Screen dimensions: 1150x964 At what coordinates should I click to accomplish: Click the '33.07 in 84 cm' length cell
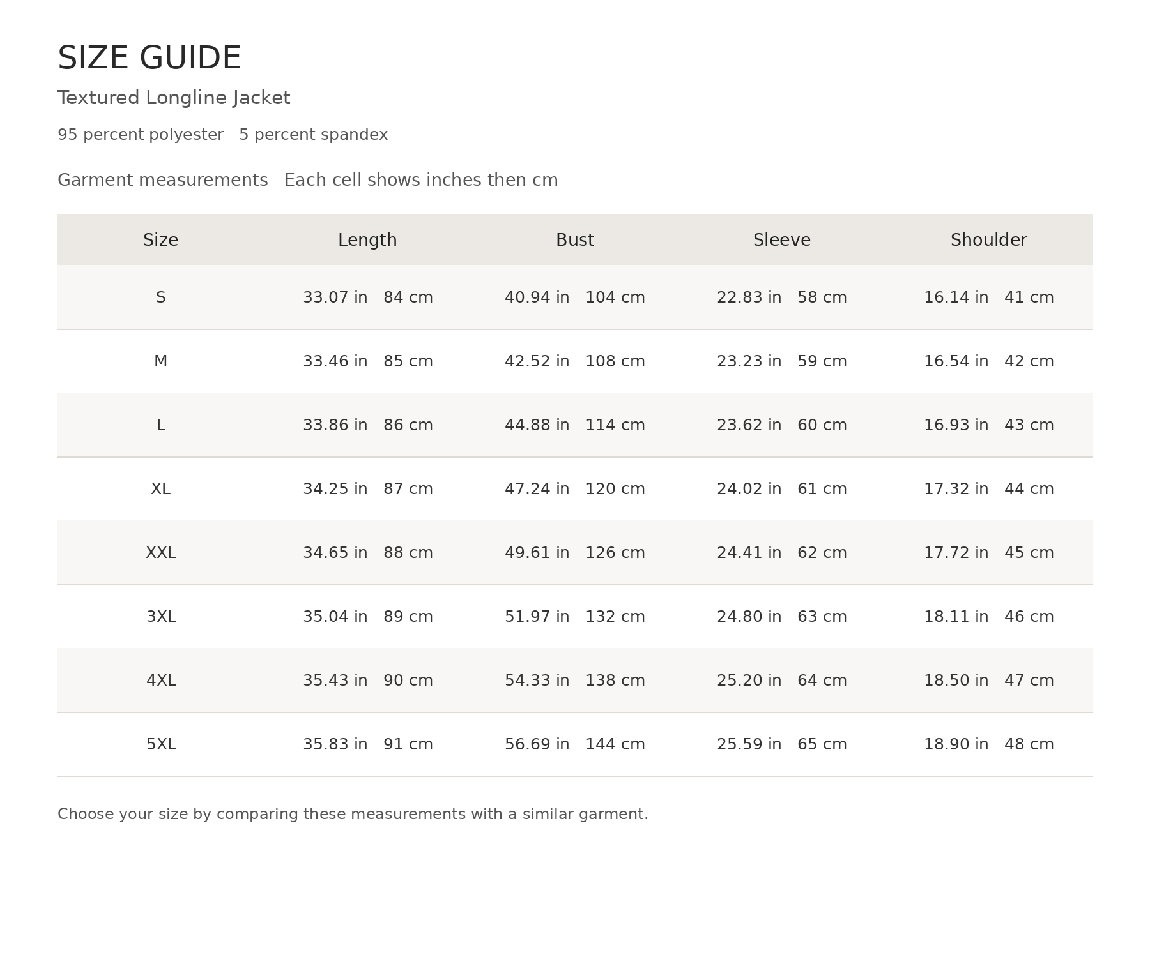pos(368,297)
